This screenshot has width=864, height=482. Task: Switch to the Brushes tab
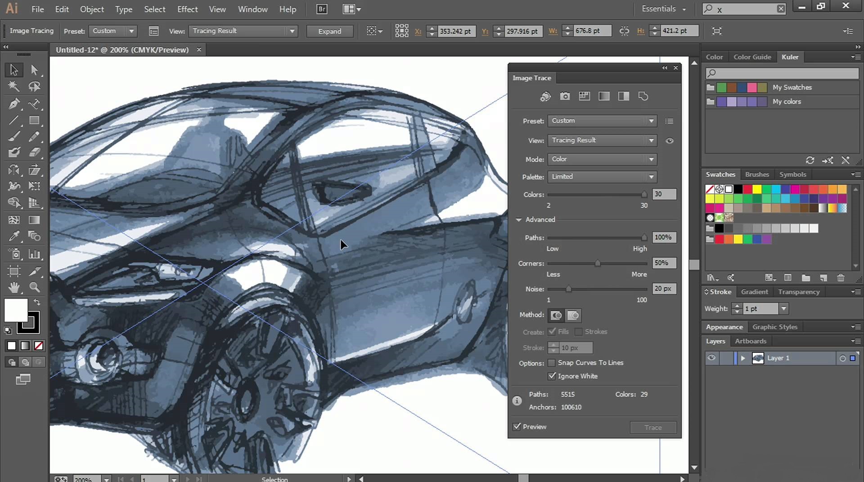click(757, 174)
